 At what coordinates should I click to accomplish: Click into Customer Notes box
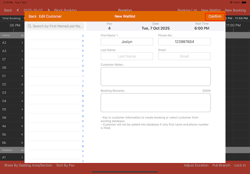click(x=156, y=76)
